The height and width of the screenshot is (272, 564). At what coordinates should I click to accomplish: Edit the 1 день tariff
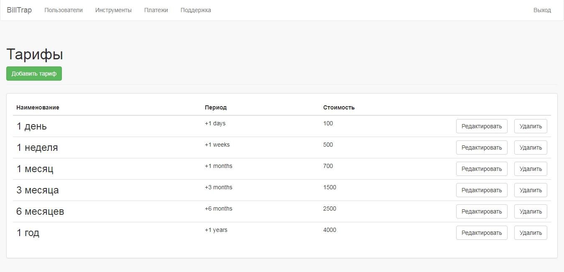481,126
